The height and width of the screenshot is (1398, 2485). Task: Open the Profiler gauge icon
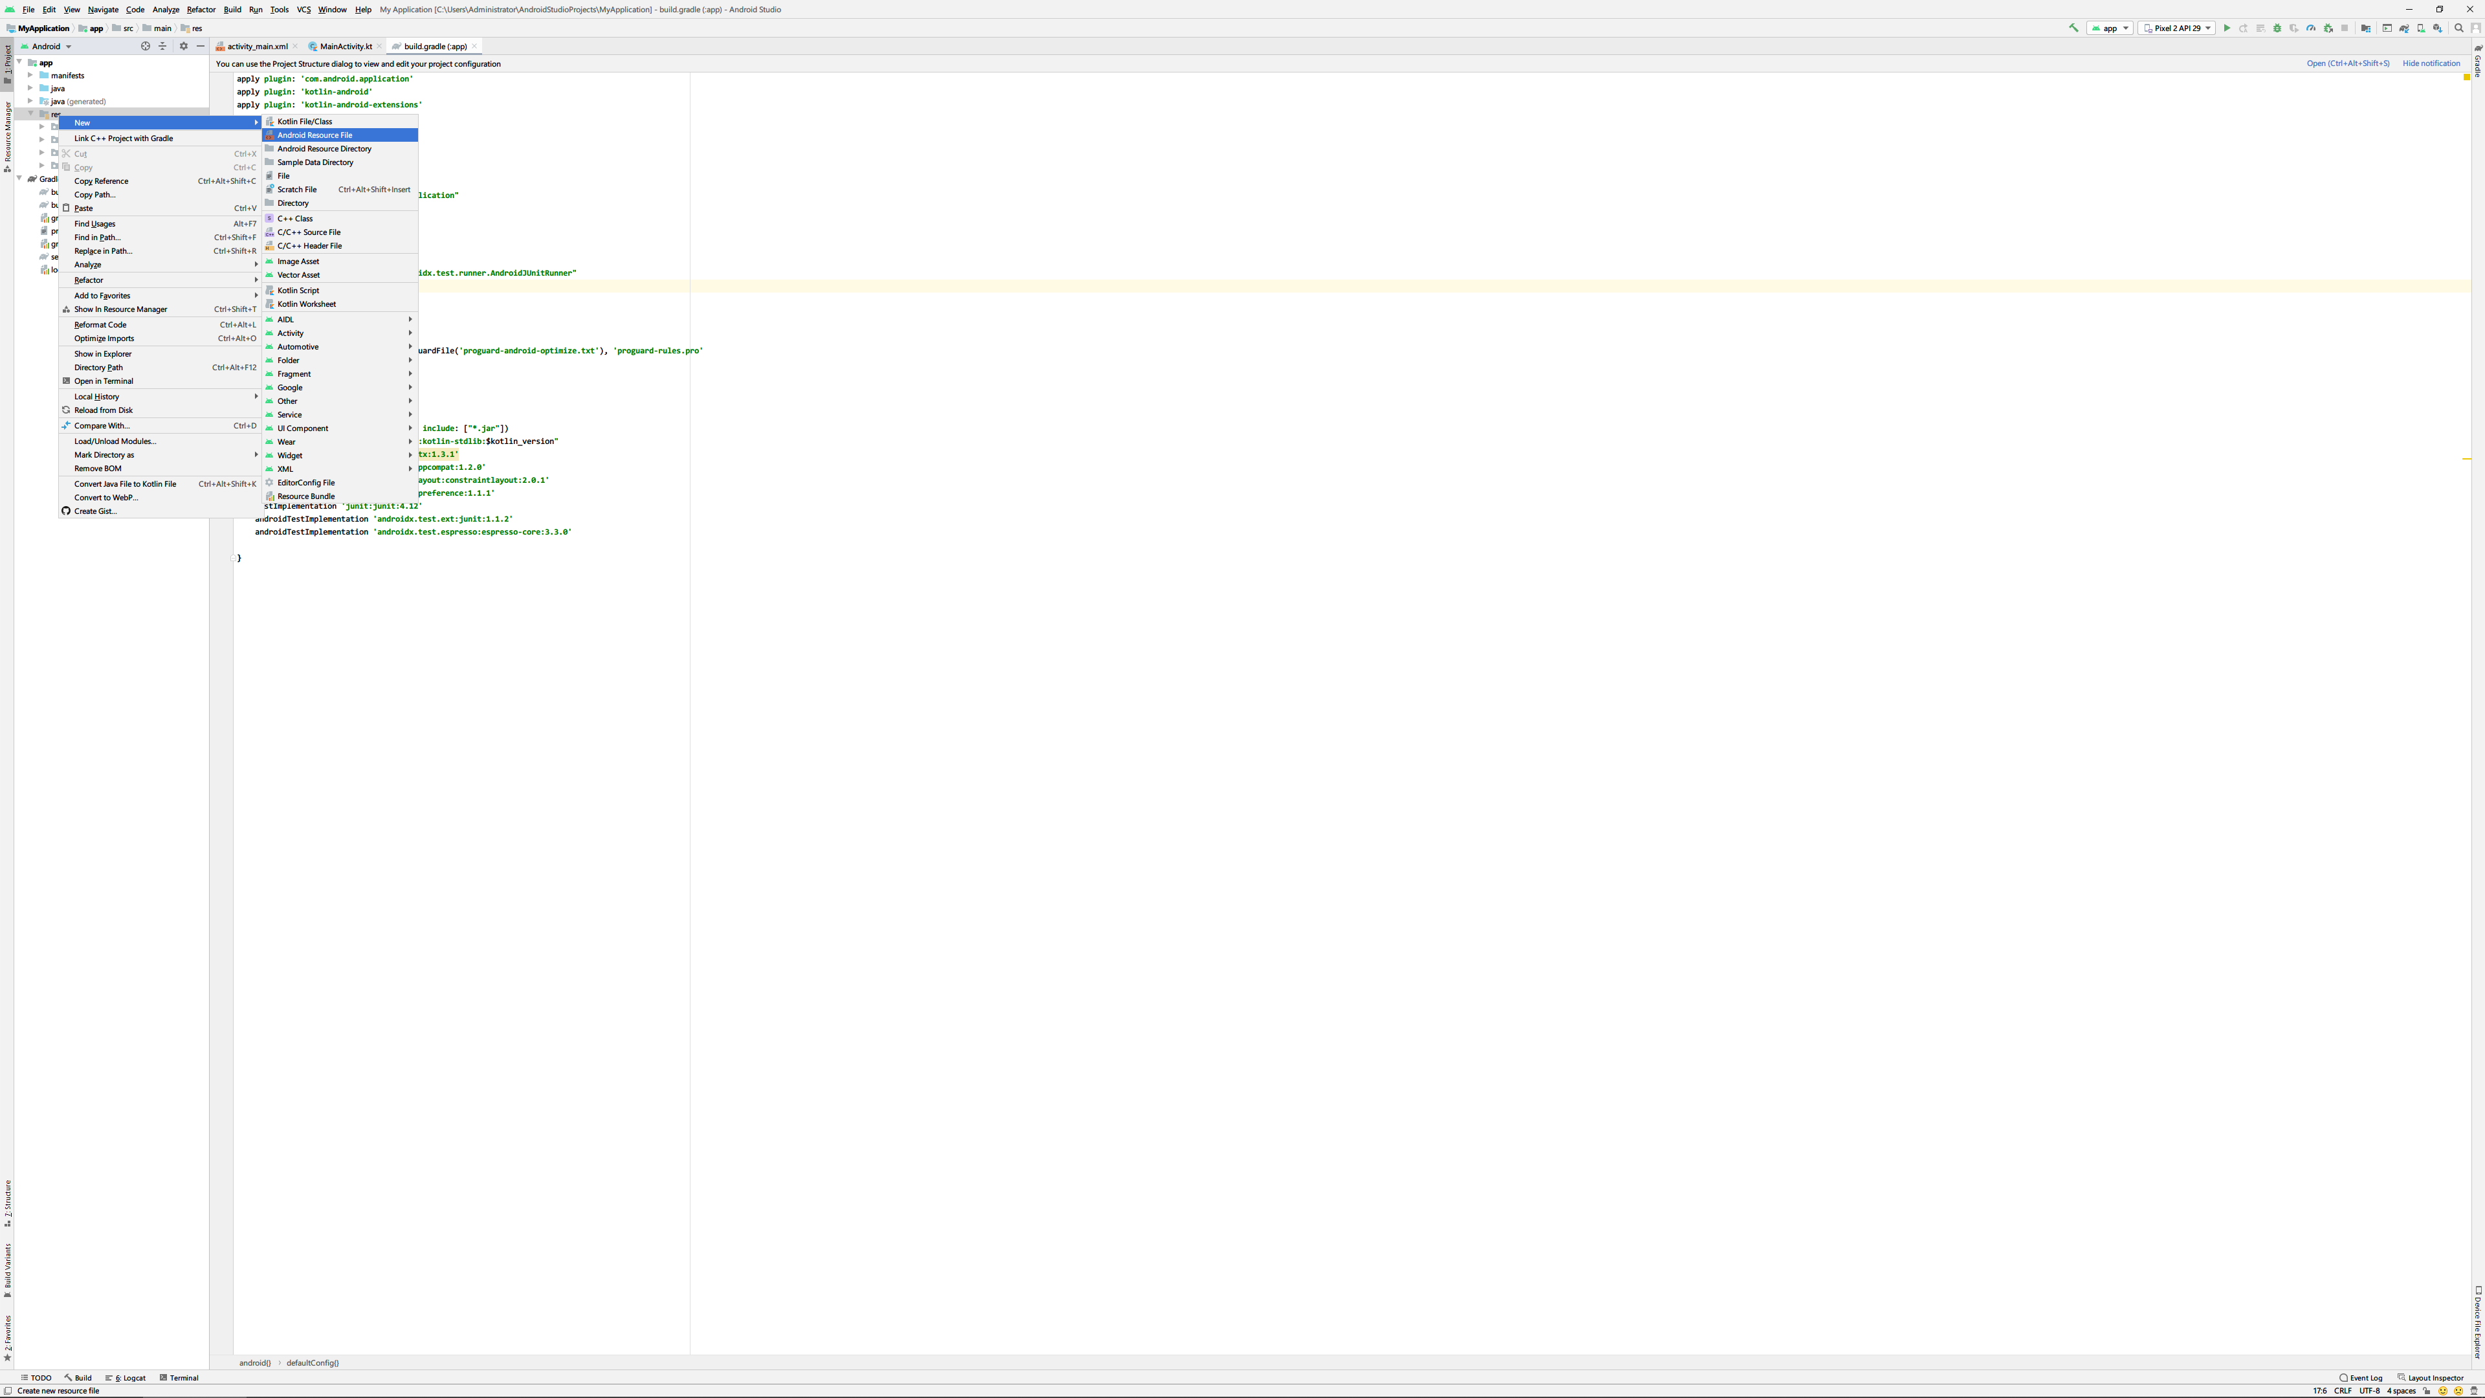point(2310,28)
